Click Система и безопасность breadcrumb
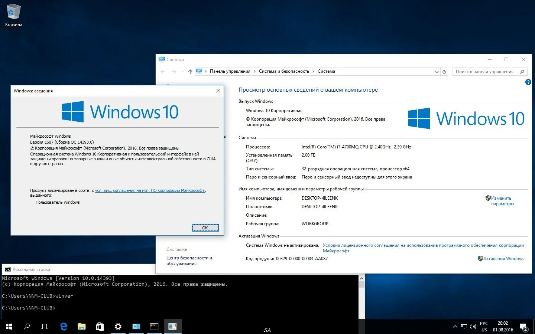Viewport: 535px width, 334px height. point(284,71)
